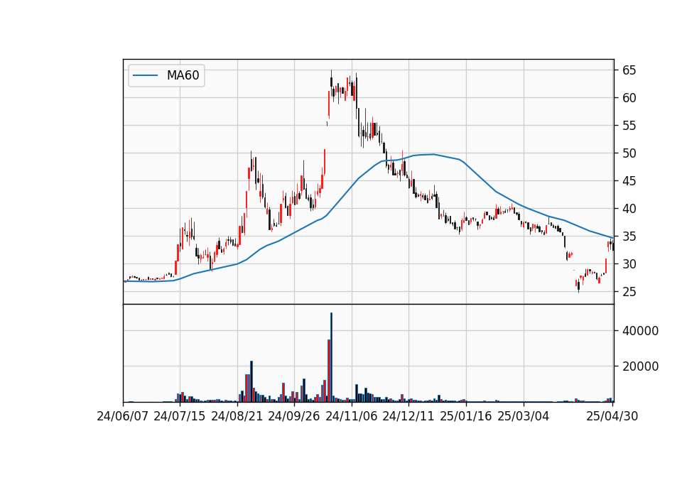Click the 25 price axis label
Image resolution: width=682 pixels, height=490 pixels.
(629, 292)
